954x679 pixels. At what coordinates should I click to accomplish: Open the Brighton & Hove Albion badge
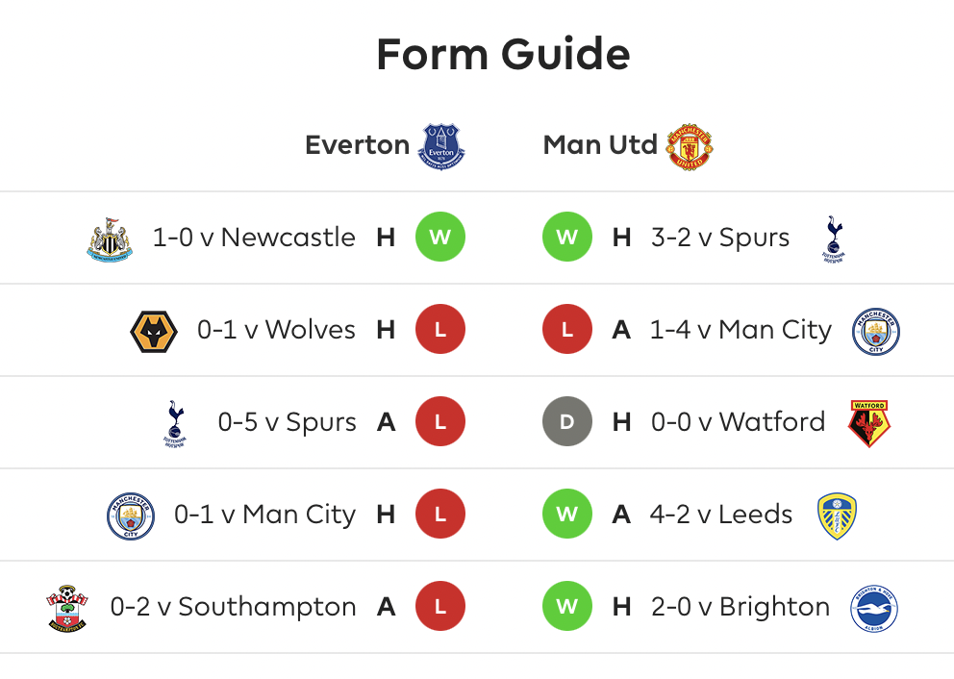click(873, 609)
